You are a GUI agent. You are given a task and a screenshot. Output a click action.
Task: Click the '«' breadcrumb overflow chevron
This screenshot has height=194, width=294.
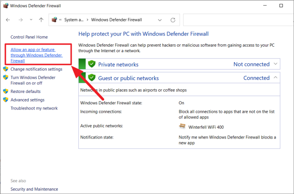point(60,20)
